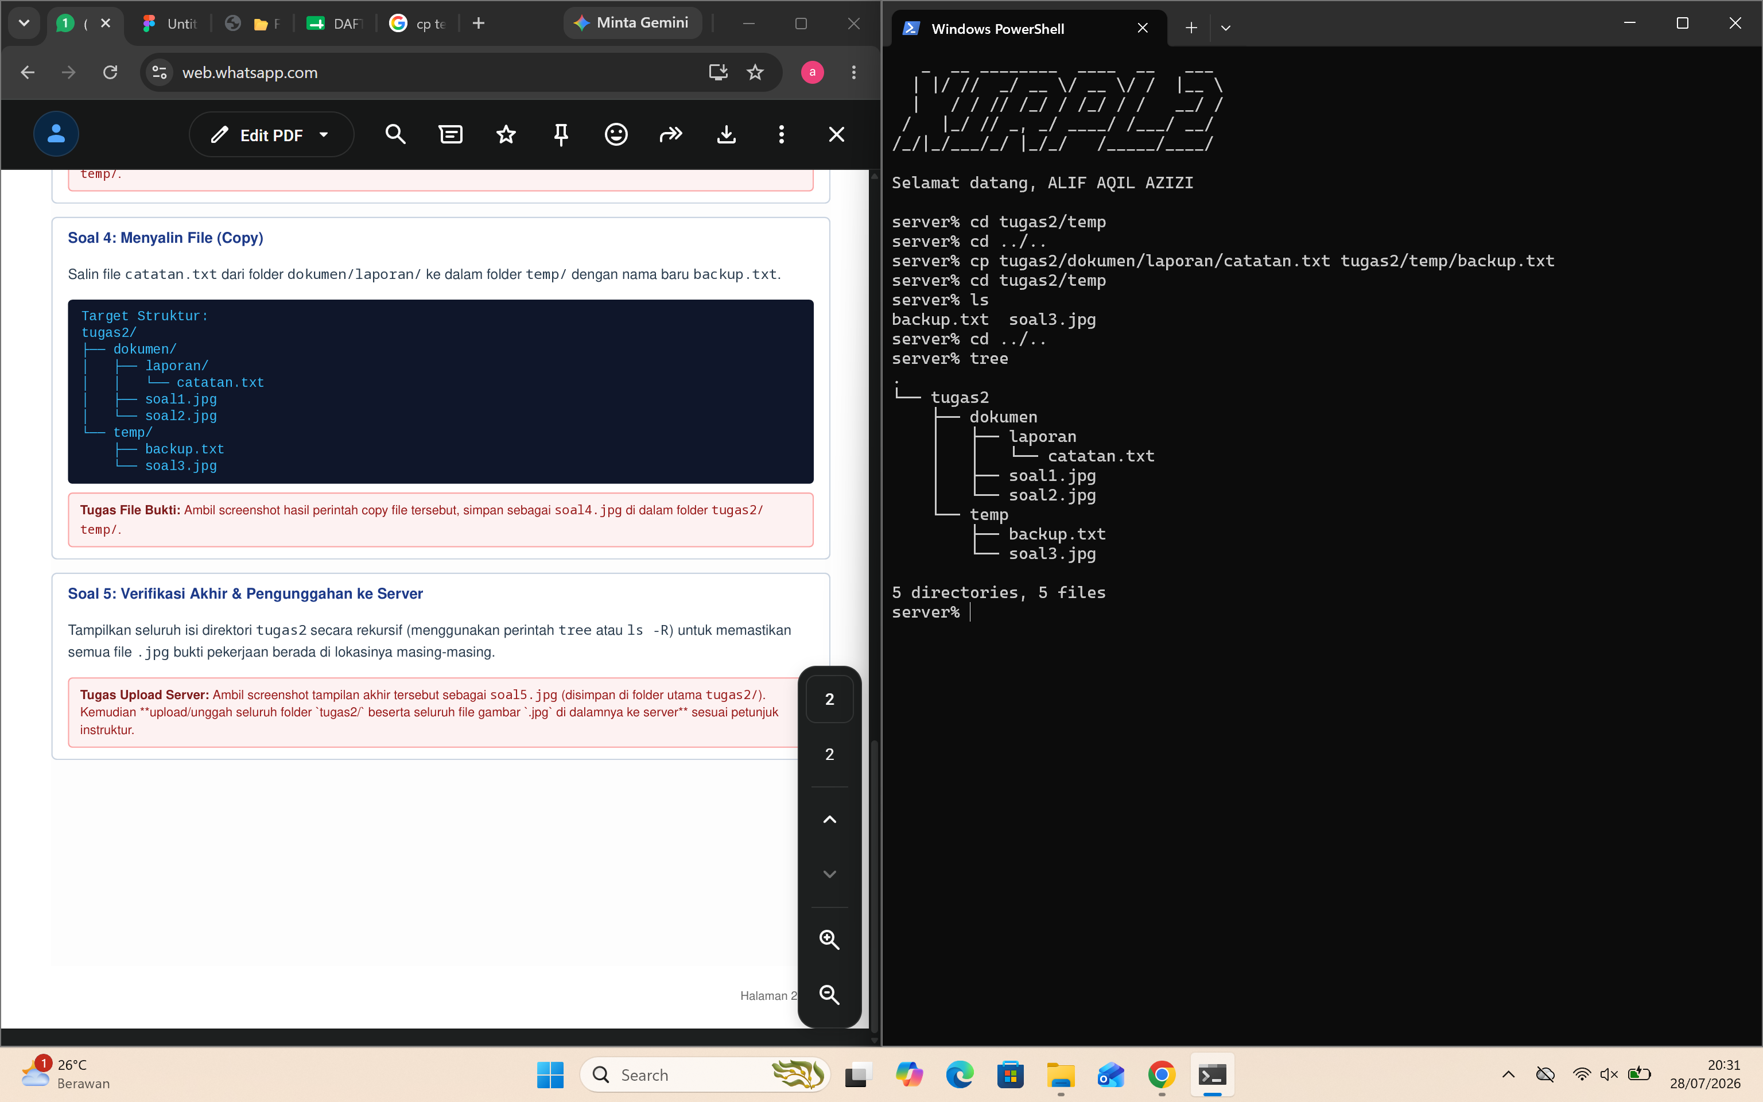Viewport: 1763px width, 1102px height.
Task: Click 'Soal 4: Menyalin File (Copy)' heading
Action: (x=165, y=238)
